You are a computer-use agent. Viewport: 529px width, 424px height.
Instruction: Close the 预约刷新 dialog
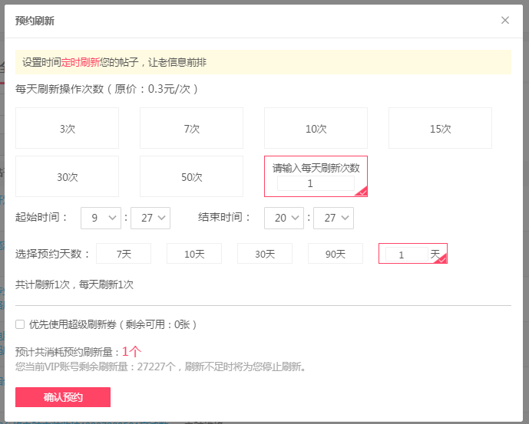504,20
